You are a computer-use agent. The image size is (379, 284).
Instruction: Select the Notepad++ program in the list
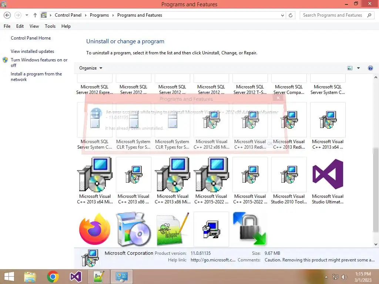click(x=172, y=229)
